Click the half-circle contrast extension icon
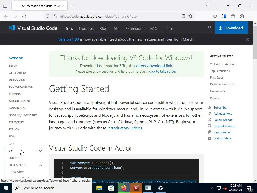 coord(224,16)
